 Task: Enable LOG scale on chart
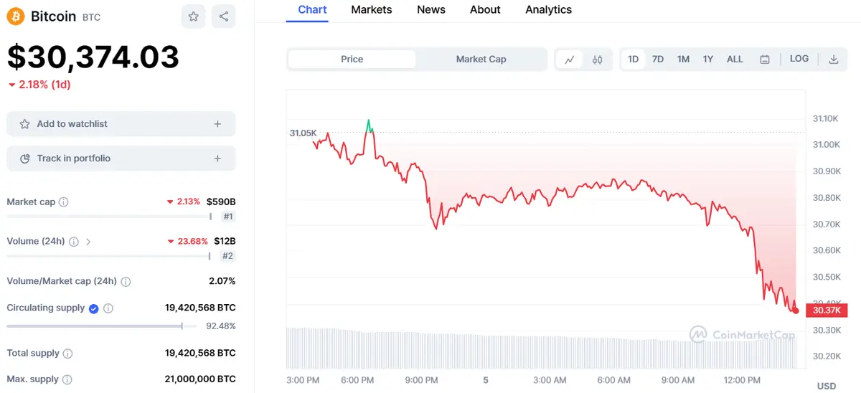(x=799, y=59)
